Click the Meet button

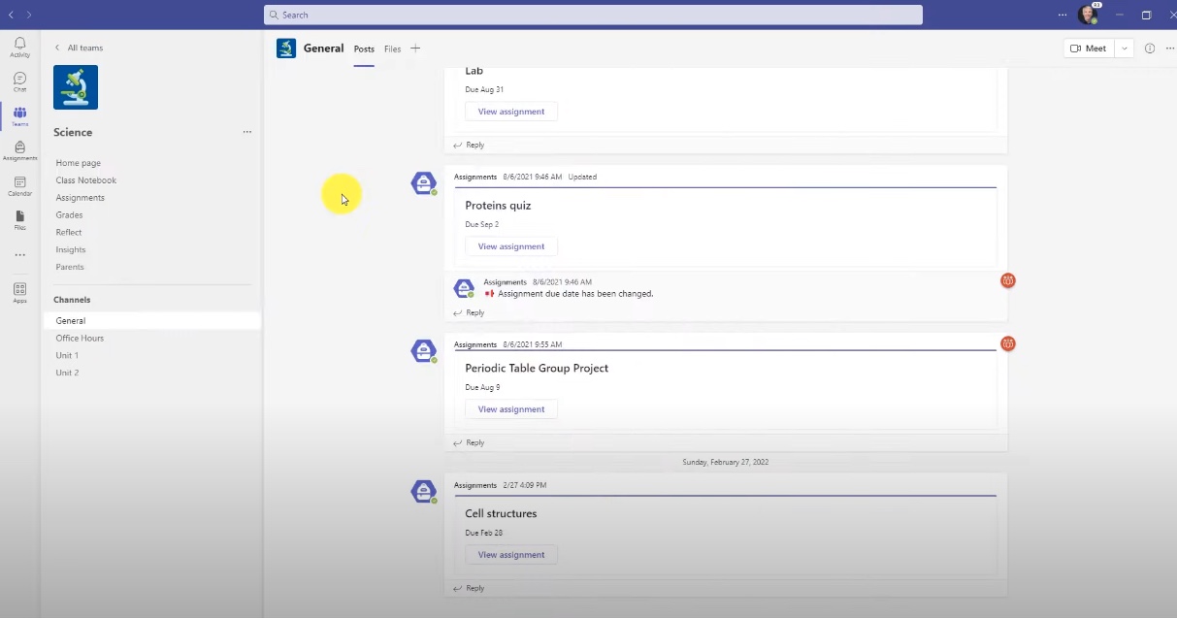[x=1088, y=49]
